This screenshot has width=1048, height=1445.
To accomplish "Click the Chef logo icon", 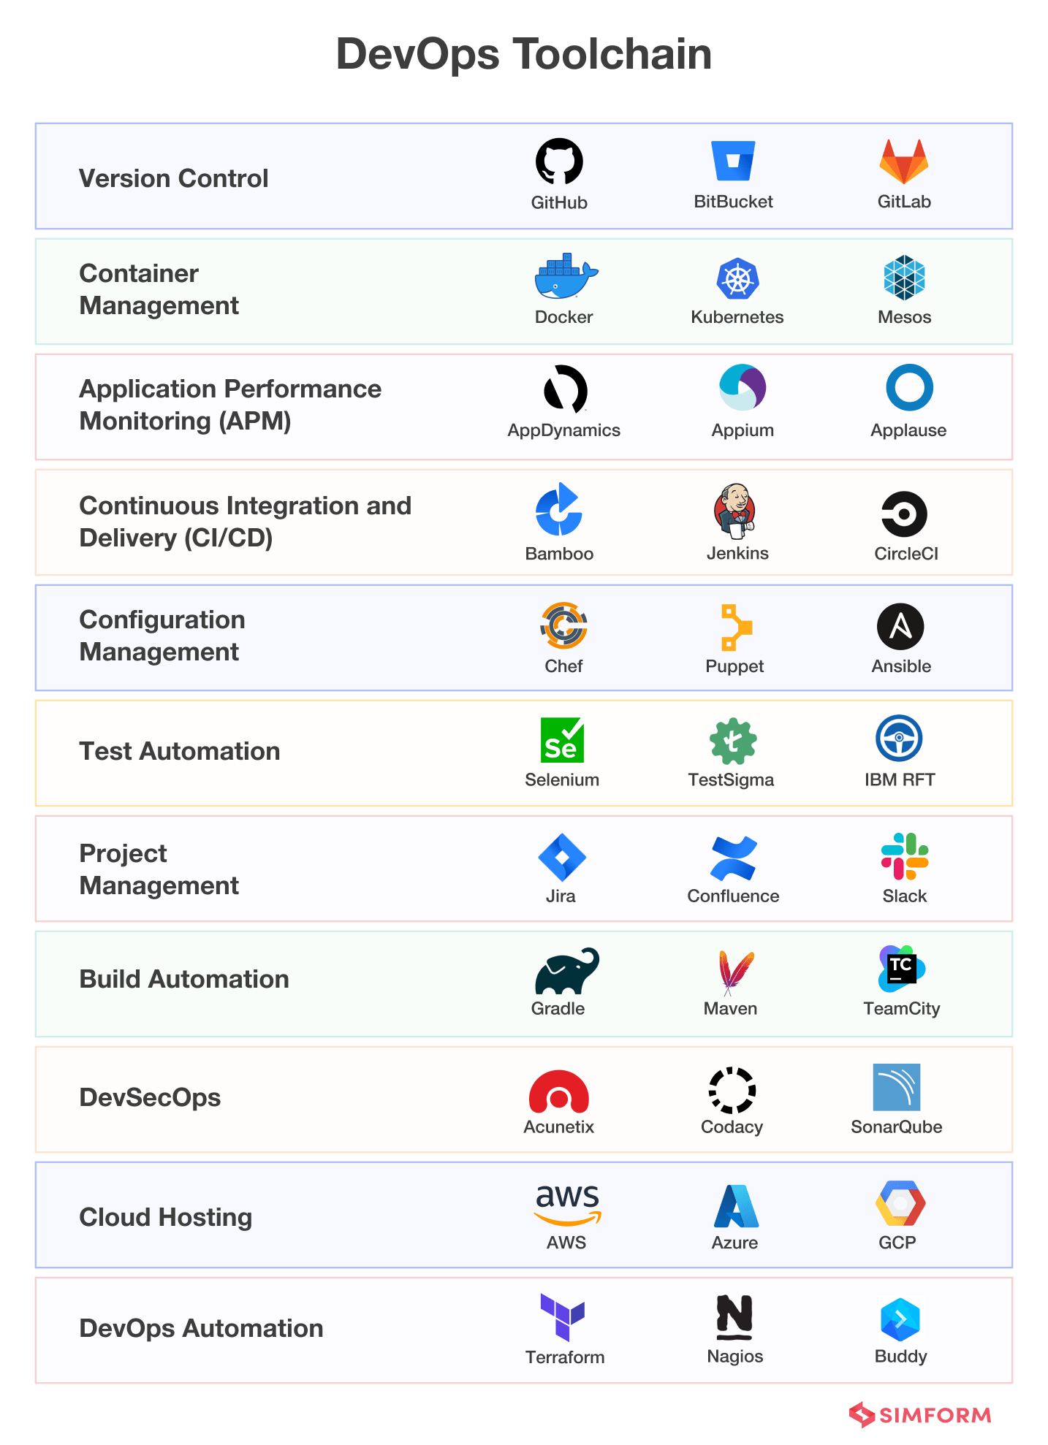I will [x=564, y=625].
